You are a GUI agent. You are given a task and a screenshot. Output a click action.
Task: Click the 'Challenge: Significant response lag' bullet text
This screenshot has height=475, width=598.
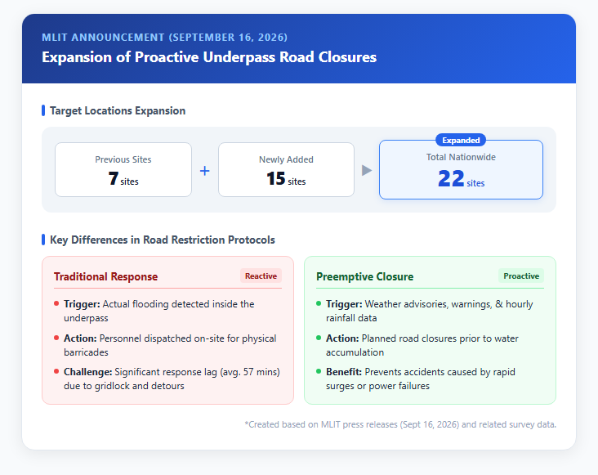172,379
